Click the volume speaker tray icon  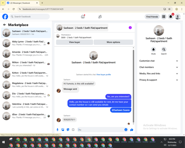(165, 145)
